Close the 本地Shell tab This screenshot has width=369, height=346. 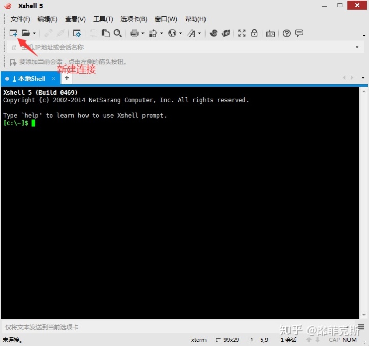coord(54,78)
